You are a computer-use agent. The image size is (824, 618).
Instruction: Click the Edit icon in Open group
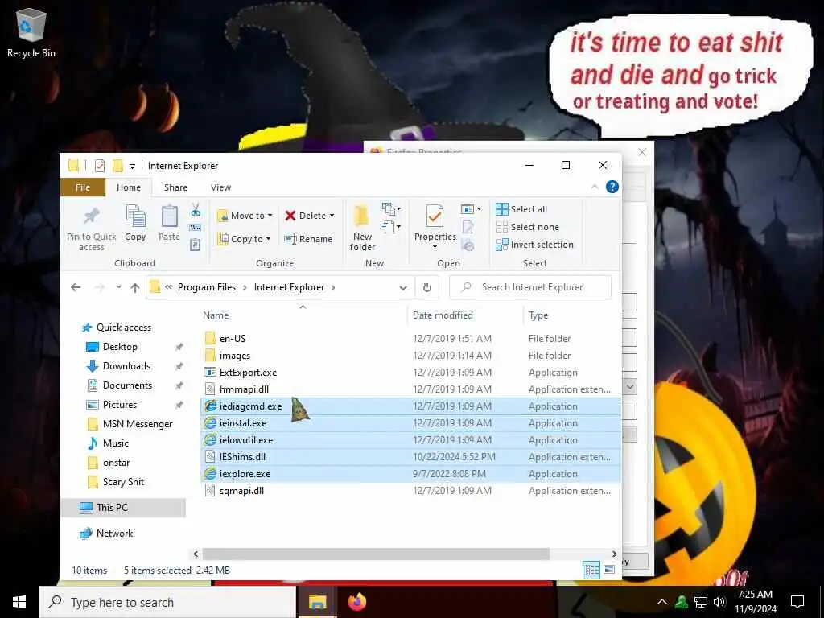468,227
